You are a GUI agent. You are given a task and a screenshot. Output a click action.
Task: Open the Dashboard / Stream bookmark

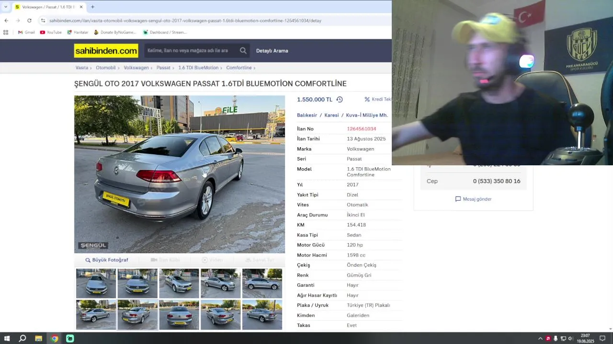[165, 32]
